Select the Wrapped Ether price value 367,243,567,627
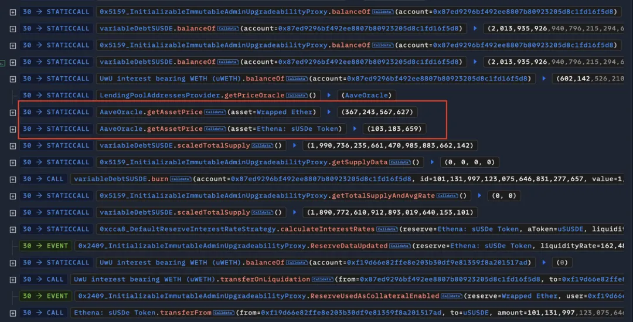633x322 pixels. click(x=377, y=112)
